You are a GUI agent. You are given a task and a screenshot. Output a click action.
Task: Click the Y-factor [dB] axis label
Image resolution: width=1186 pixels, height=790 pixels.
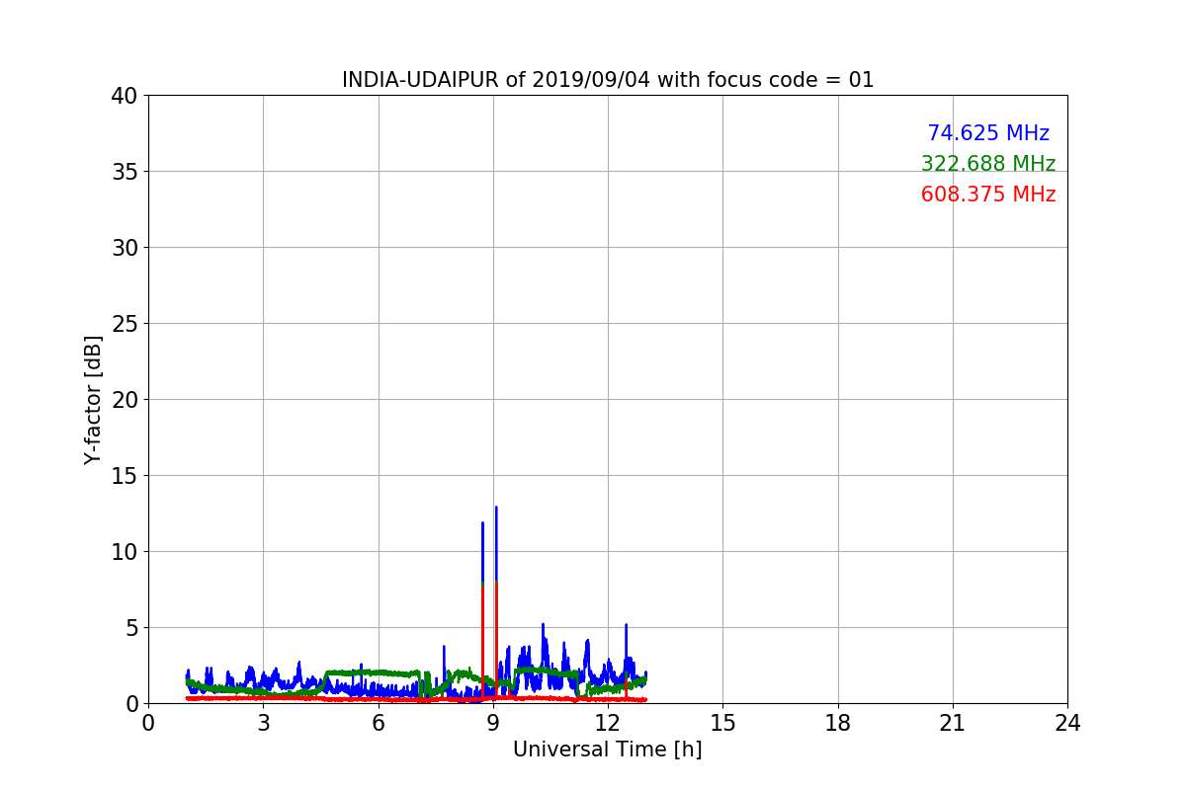(x=93, y=399)
